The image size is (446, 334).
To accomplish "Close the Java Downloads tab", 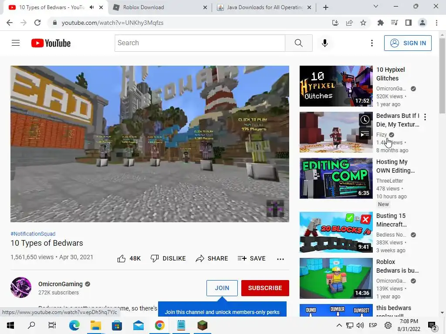I will pyautogui.click(x=309, y=7).
